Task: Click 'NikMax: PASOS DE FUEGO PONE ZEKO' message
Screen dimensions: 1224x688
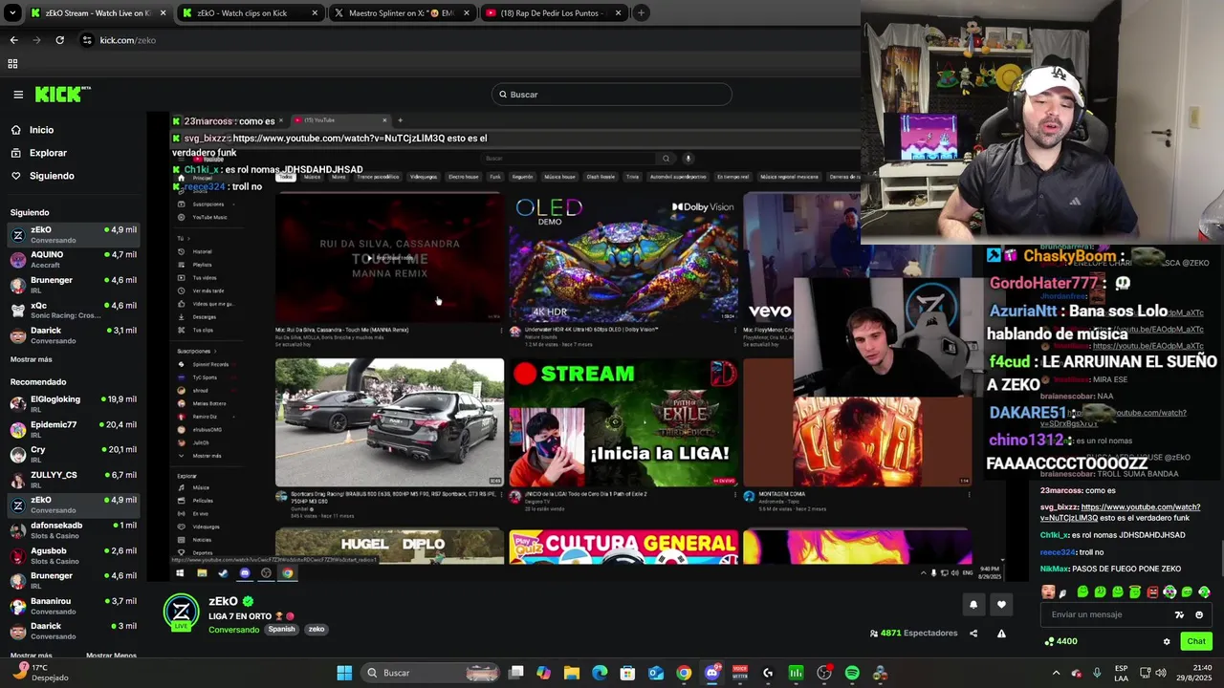Action: point(1110,569)
